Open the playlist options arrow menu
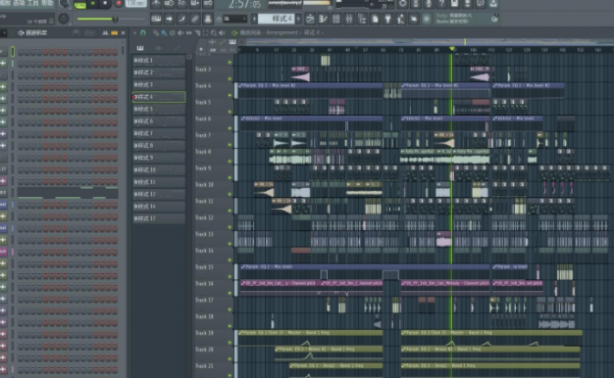Image resolution: width=614 pixels, height=378 pixels. coord(135,33)
